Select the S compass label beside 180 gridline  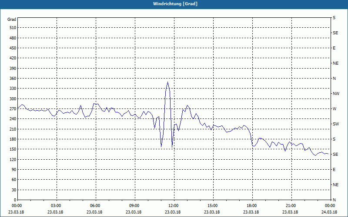334,139
